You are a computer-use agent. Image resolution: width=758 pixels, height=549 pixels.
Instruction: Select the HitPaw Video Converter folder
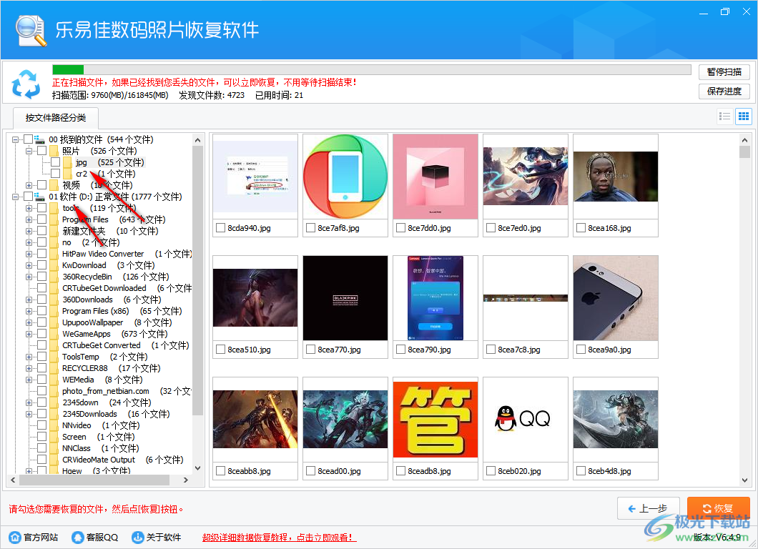point(103,254)
